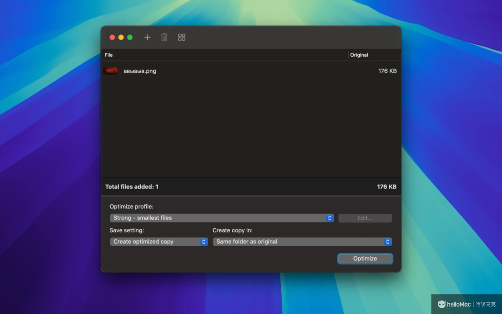Click the Optimize button
The width and height of the screenshot is (502, 314).
[365, 259]
